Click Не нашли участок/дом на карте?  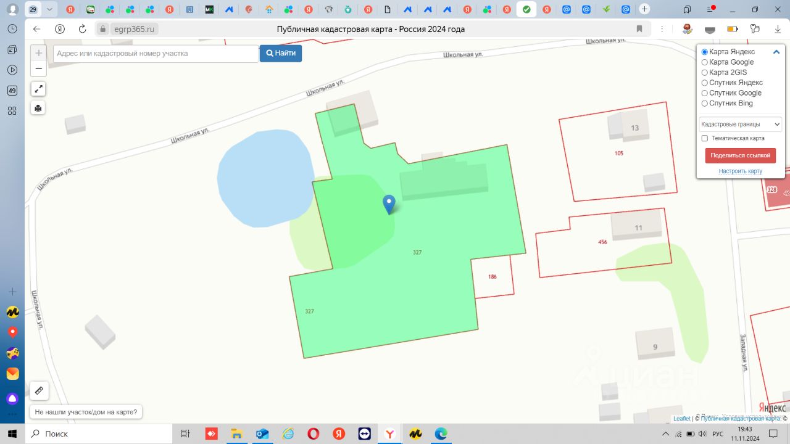86,411
